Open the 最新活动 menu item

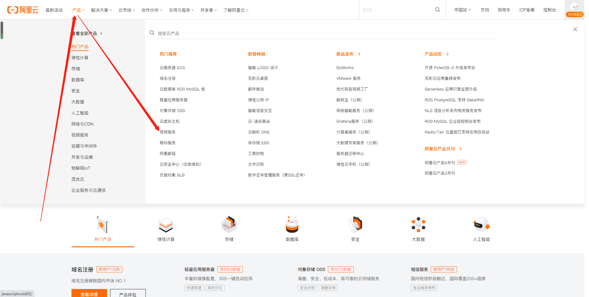(x=54, y=10)
